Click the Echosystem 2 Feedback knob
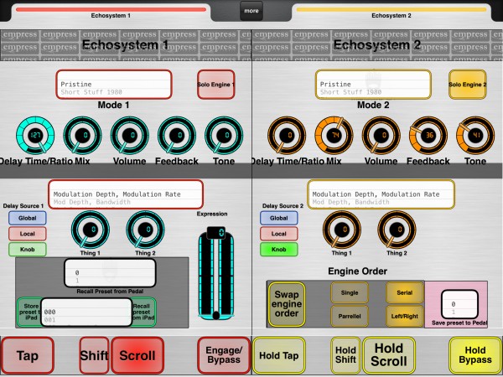503x377 pixels. coord(428,135)
